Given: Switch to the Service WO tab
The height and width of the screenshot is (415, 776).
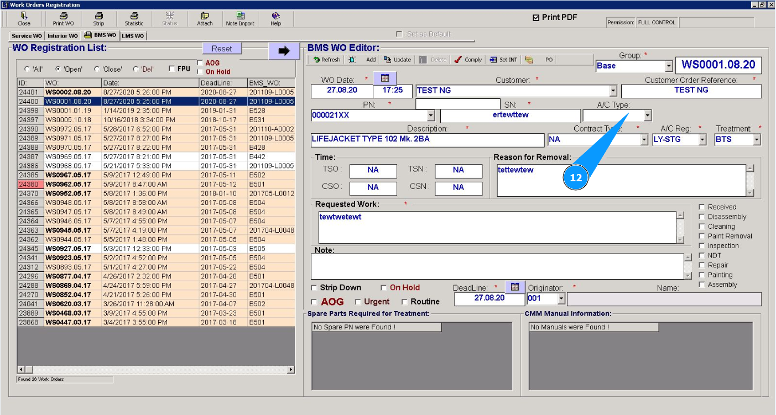Looking at the screenshot, I should point(27,36).
